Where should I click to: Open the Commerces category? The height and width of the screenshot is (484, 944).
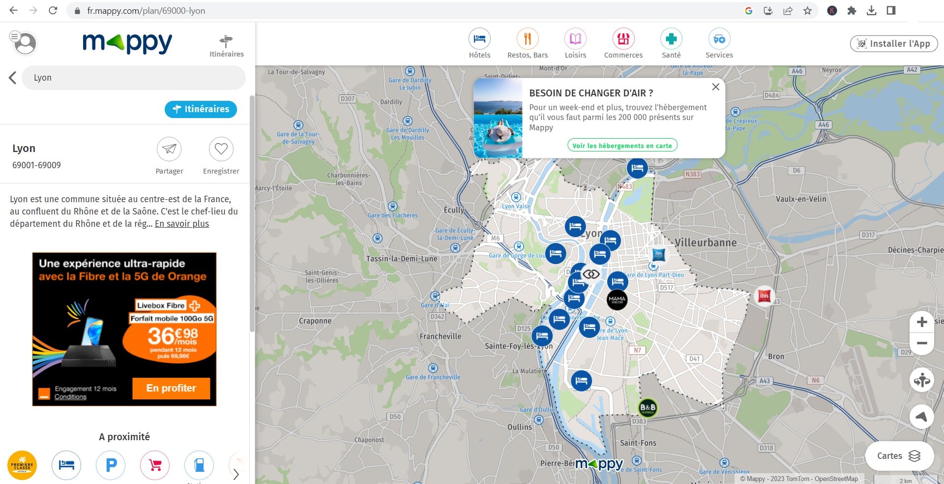(x=623, y=39)
